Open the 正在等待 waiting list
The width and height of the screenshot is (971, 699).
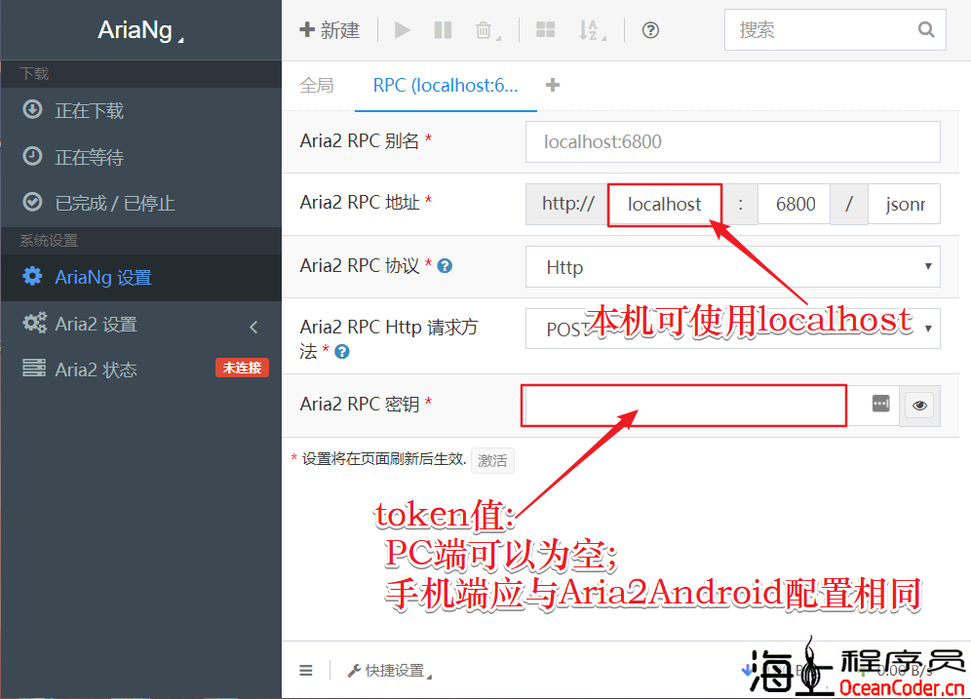tap(141, 157)
